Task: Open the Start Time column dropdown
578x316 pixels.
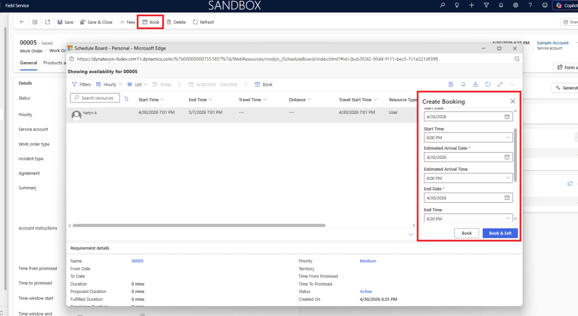Action: 162,100
